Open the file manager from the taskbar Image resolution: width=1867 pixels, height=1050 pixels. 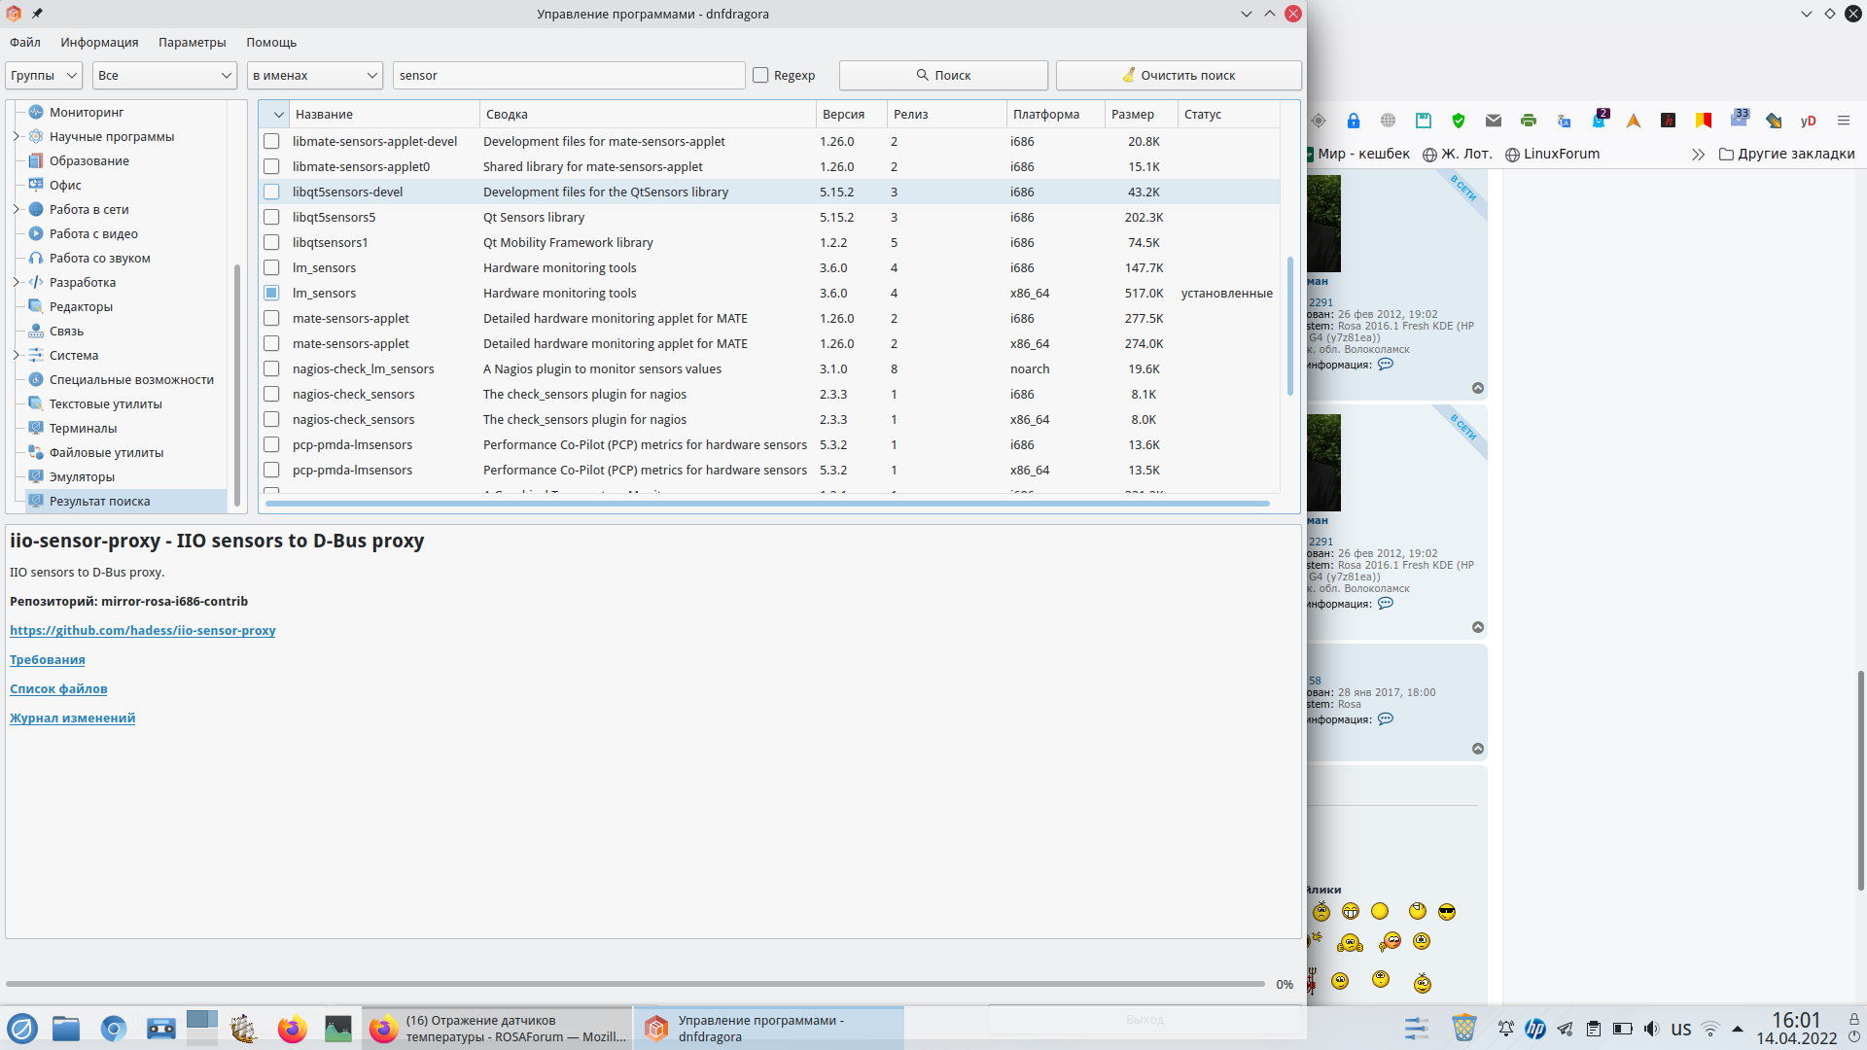(66, 1029)
